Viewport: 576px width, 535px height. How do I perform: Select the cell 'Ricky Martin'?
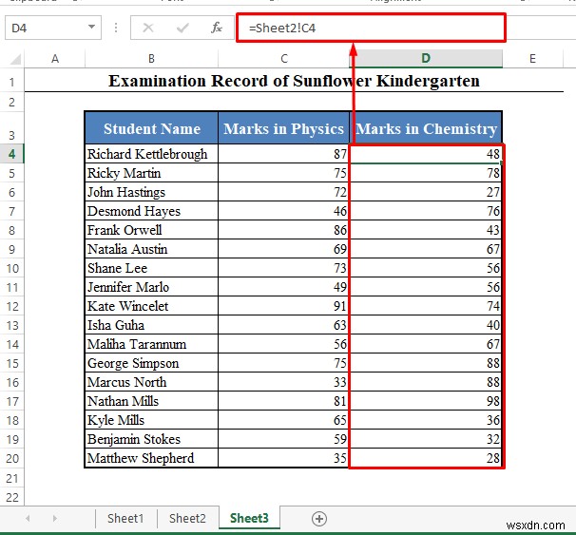point(151,173)
